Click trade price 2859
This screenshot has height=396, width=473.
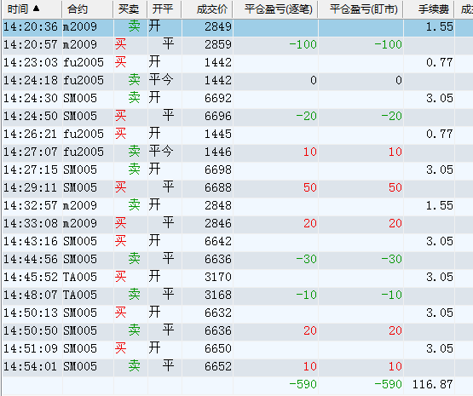pos(218,44)
